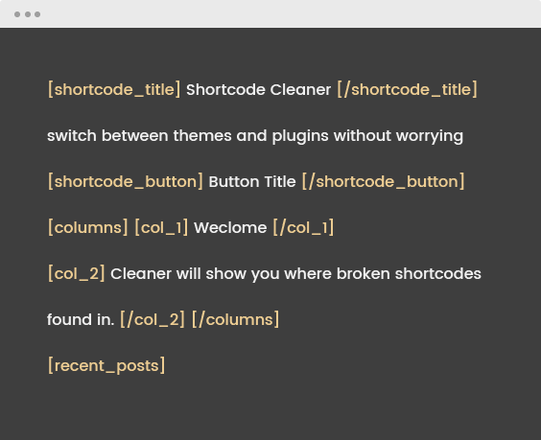The image size is (541, 440).
Task: Click the closing [/columns] tag
Action: coord(235,319)
